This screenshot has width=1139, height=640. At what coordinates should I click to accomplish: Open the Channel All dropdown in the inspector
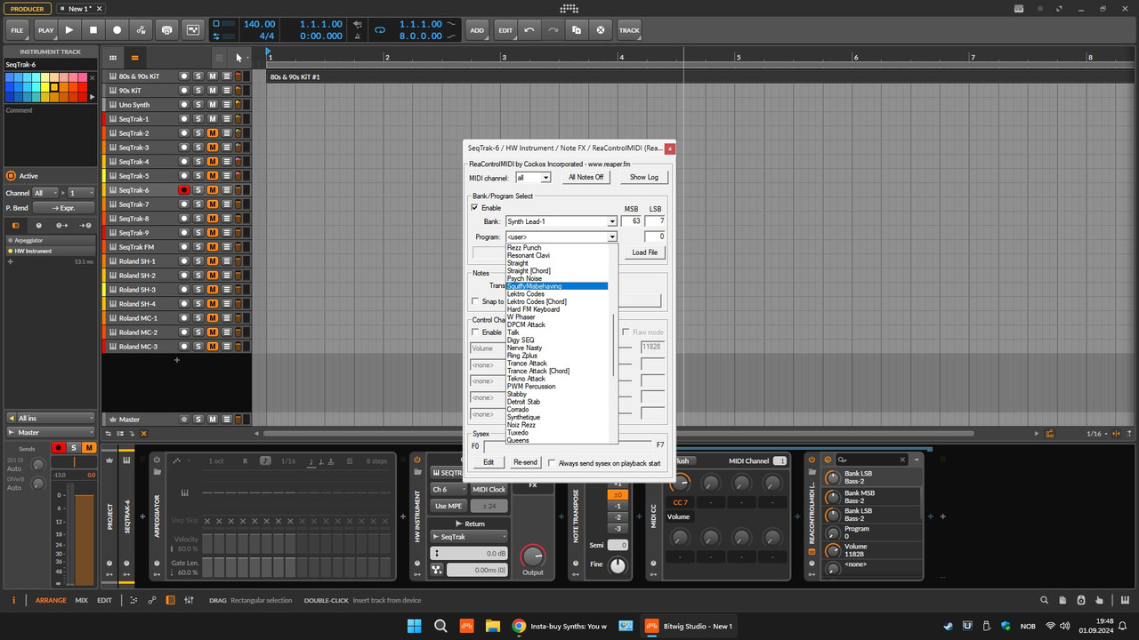pos(46,193)
